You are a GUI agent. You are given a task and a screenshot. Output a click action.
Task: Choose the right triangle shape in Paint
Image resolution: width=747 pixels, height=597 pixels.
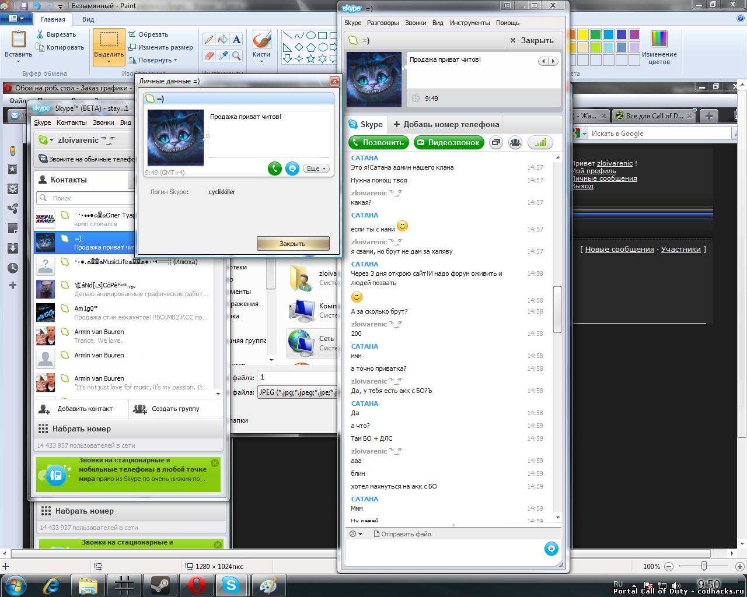point(288,47)
